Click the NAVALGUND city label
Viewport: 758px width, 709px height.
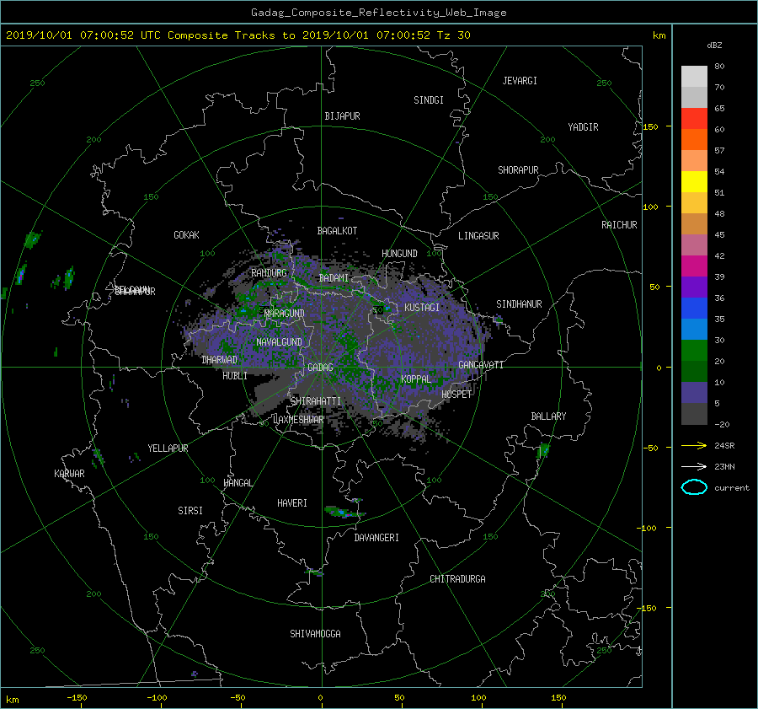tap(279, 342)
